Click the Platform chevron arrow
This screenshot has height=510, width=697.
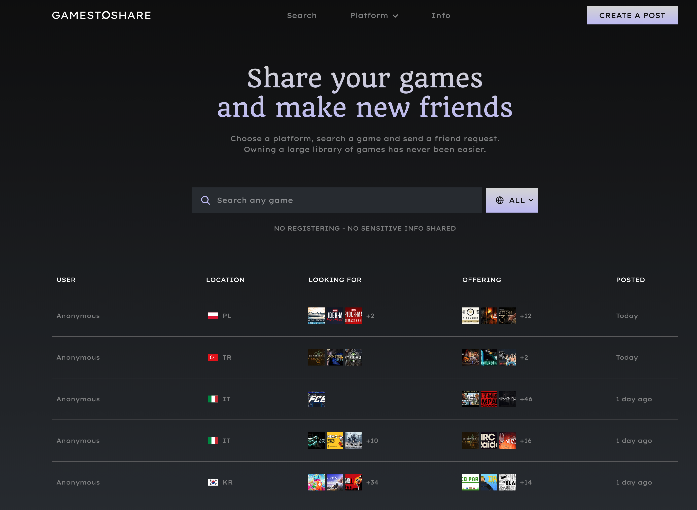(395, 16)
